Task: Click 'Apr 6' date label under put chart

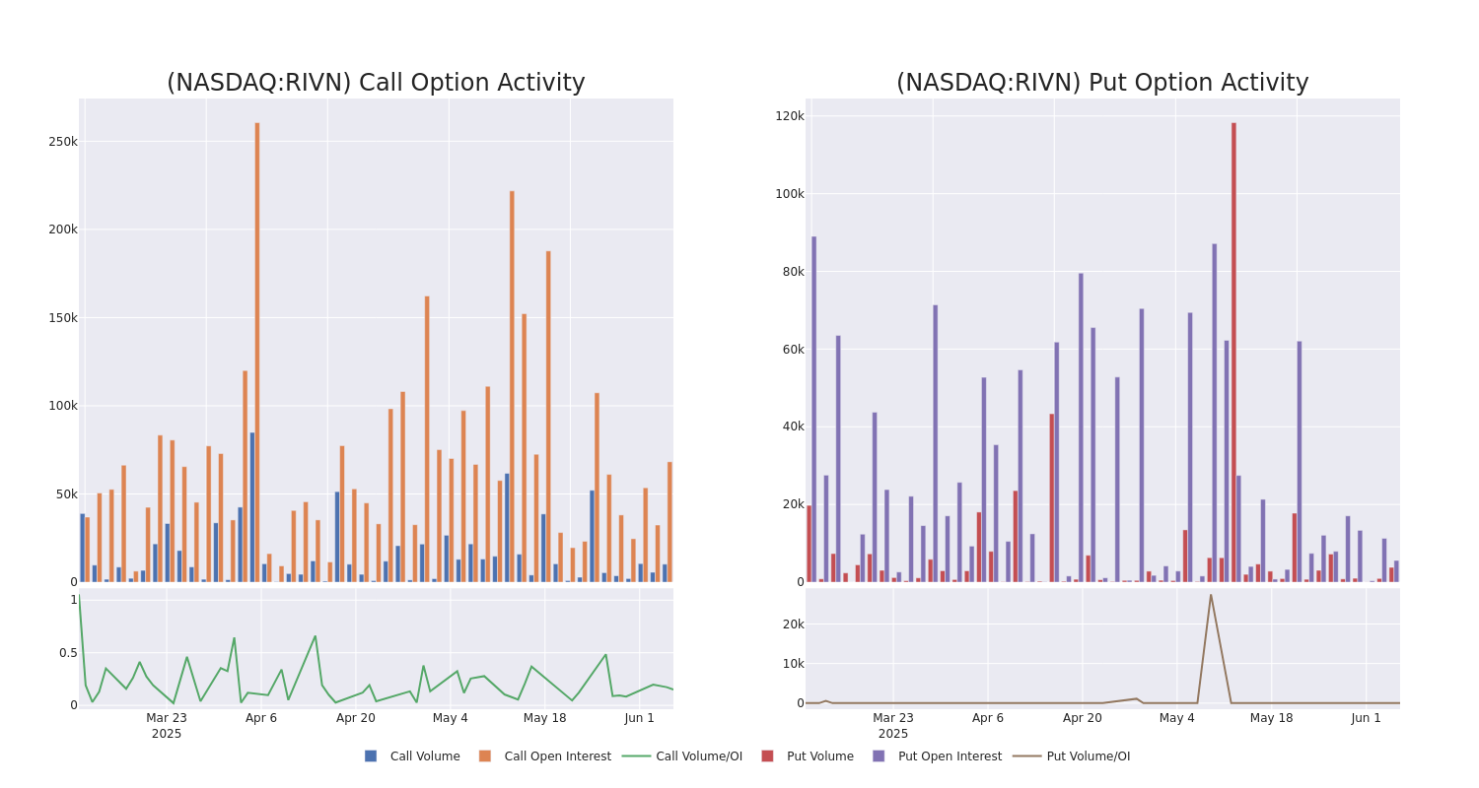Action: (988, 718)
